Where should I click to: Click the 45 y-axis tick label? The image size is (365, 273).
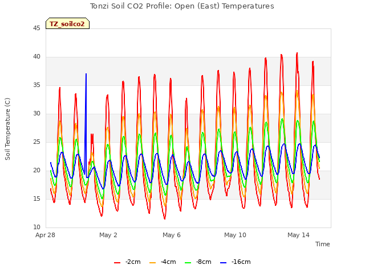[x=36, y=28]
